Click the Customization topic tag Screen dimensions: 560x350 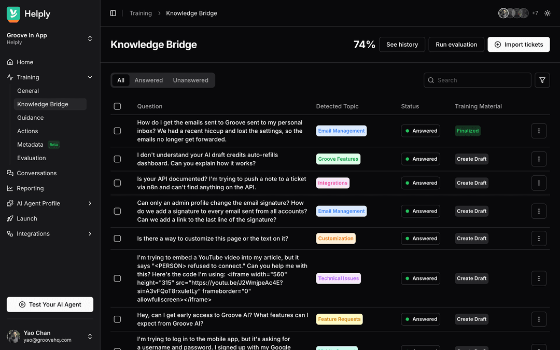(335, 239)
